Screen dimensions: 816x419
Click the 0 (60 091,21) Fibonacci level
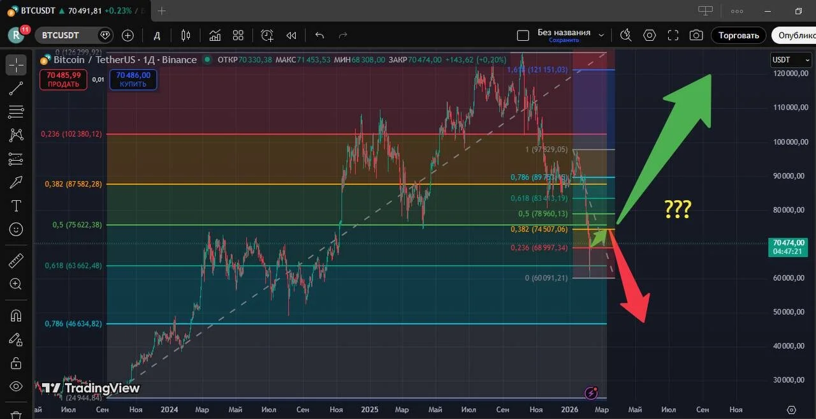coord(546,278)
